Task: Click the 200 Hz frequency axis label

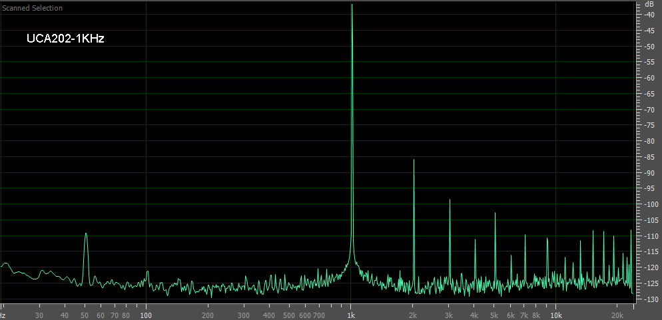Action: 208,315
